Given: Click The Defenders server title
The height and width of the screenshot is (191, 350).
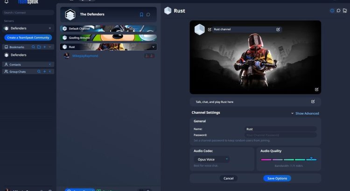Looking at the screenshot, I should pos(92,14).
